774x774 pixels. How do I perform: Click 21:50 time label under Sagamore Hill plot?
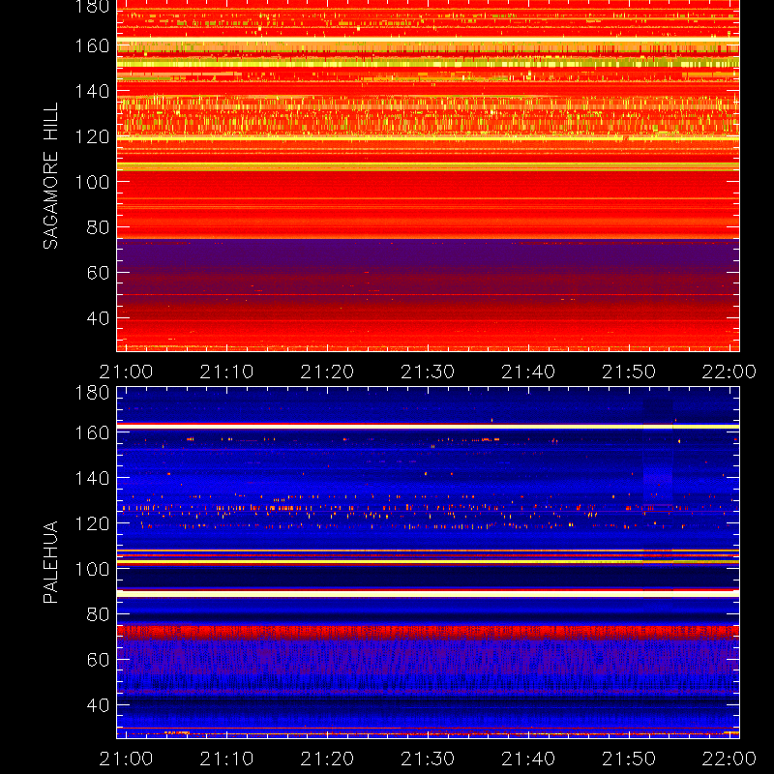pyautogui.click(x=629, y=372)
